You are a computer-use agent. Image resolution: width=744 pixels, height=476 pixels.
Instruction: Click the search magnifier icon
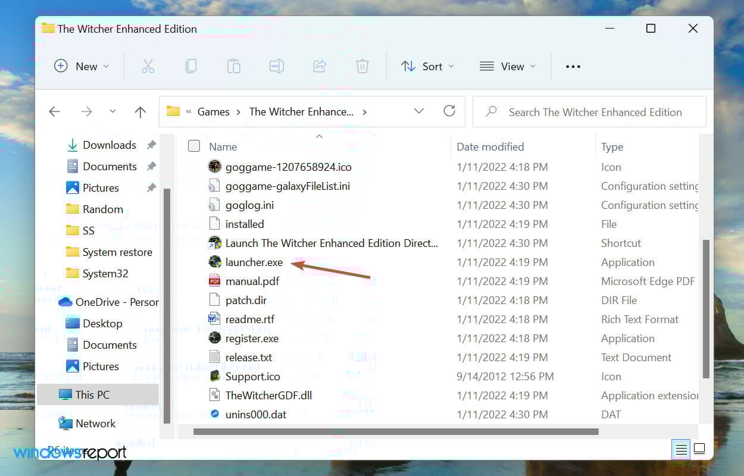[491, 111]
